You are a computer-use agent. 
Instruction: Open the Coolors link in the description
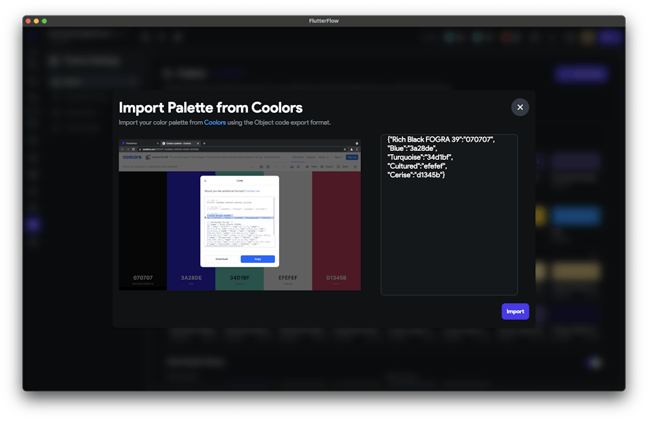click(215, 122)
